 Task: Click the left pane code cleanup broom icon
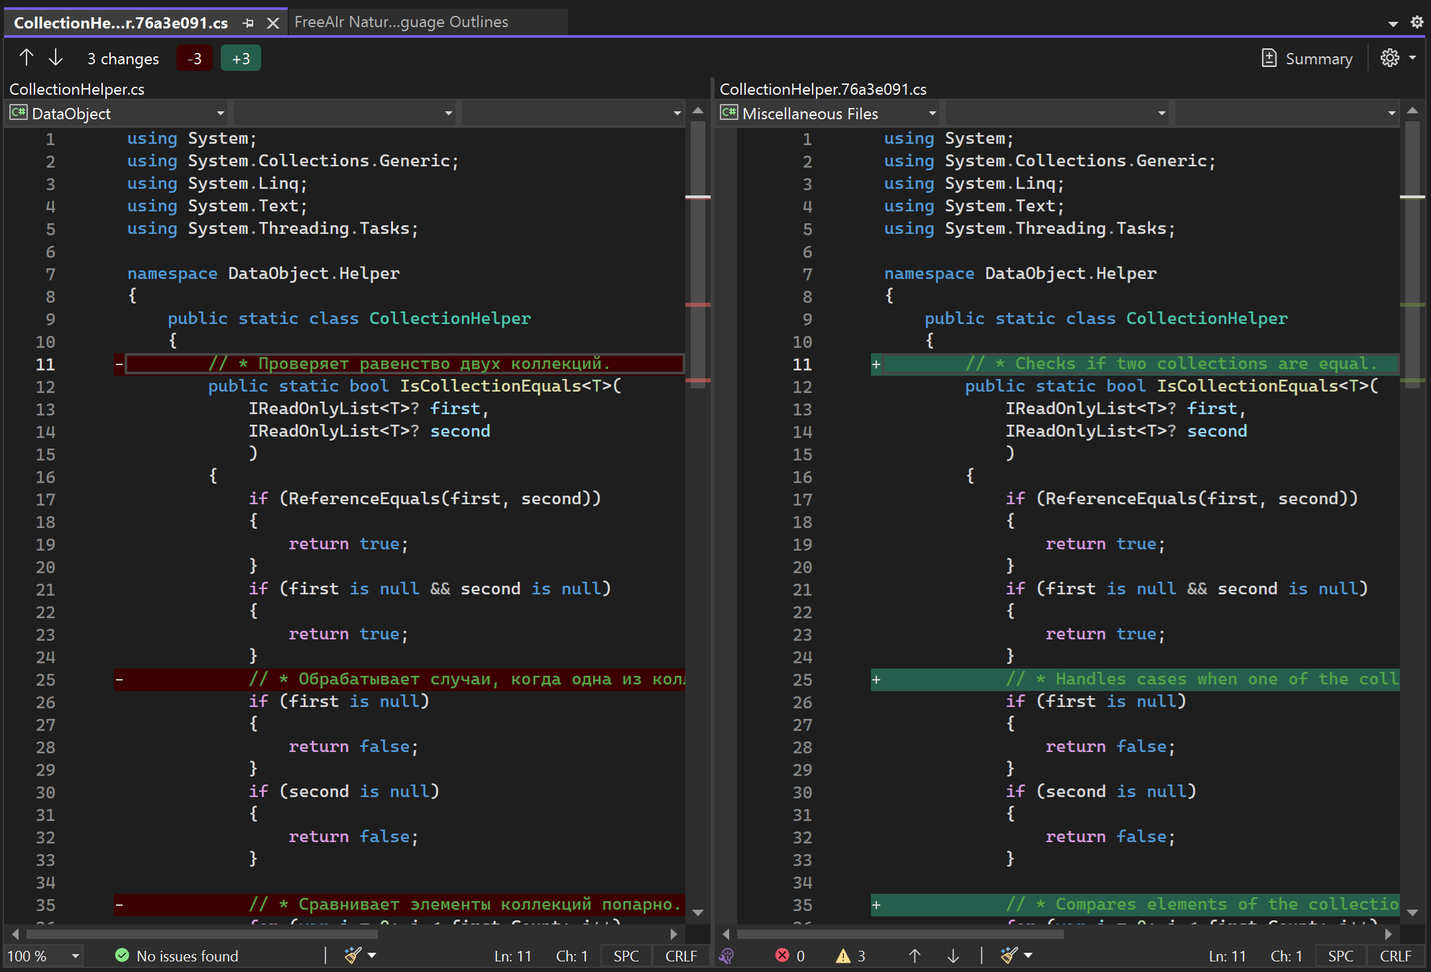353,955
